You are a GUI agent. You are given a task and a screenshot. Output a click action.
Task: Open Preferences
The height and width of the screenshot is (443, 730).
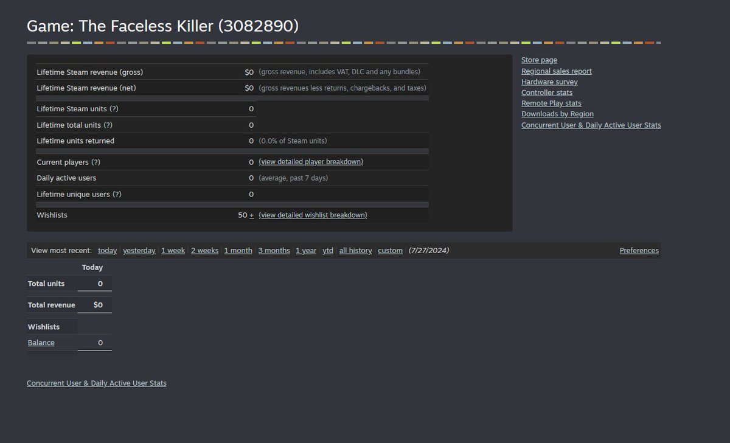coord(639,251)
